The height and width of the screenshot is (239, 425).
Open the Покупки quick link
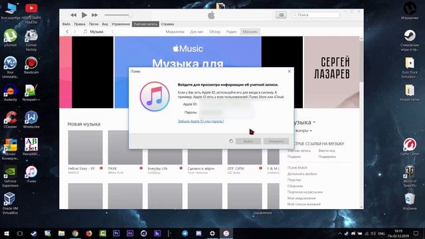coord(294,180)
